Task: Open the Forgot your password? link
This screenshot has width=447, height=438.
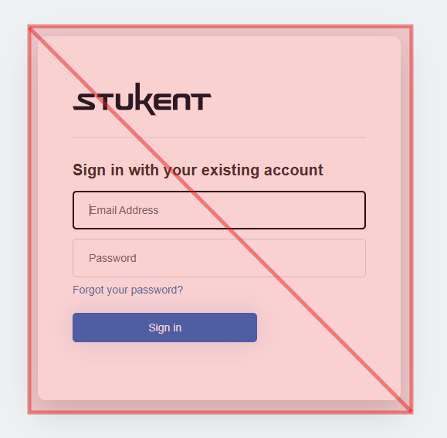Action: tap(127, 290)
